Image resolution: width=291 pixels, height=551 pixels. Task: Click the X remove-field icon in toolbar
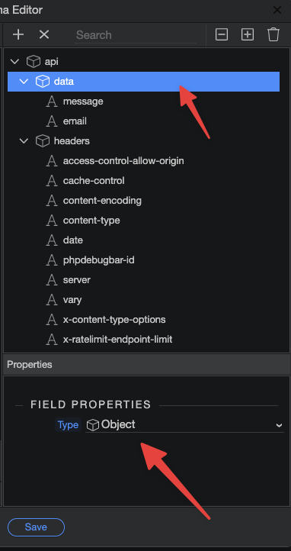44,34
